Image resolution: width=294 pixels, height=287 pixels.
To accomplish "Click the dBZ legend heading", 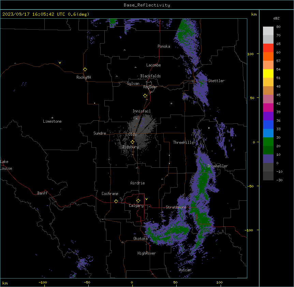I will 276,18.
